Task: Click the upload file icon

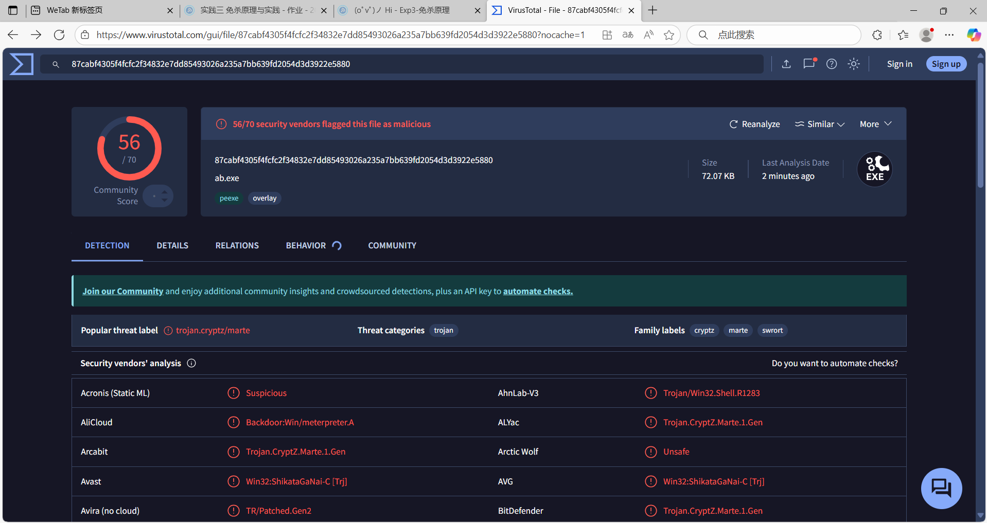Action: coord(786,64)
